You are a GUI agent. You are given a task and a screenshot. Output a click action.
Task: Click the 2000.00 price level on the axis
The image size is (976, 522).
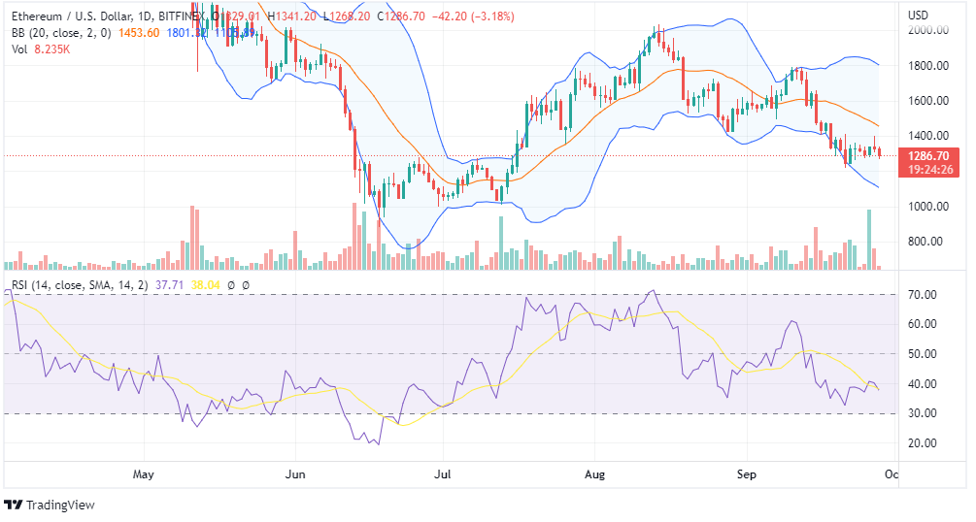coord(927,31)
